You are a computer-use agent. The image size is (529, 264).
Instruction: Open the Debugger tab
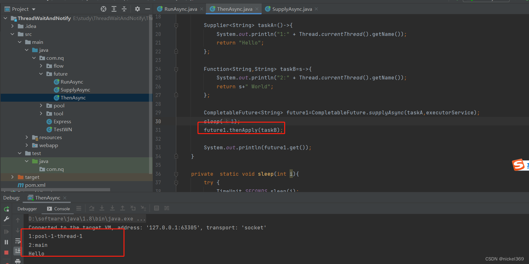click(27, 209)
